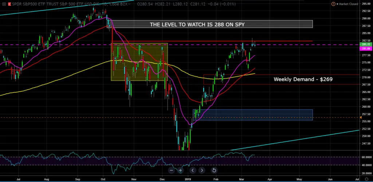Screen dimensions: 373x182
Task: Click the 60.0000 RSI scale value
Action: 367,157
